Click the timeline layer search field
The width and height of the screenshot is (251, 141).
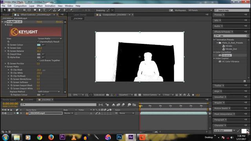58,105
